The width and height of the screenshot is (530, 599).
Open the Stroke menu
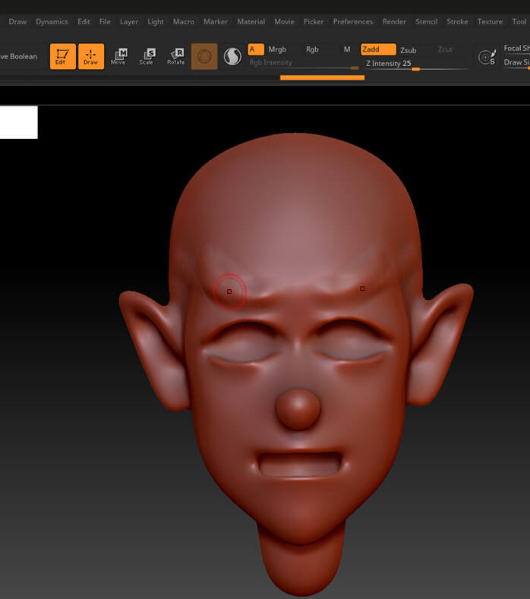click(x=457, y=22)
